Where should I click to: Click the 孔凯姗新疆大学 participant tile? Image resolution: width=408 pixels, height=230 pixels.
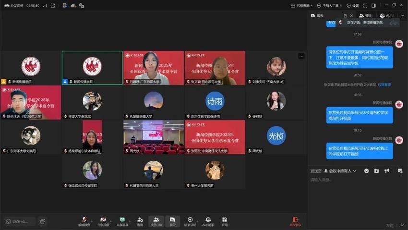[x=154, y=102]
